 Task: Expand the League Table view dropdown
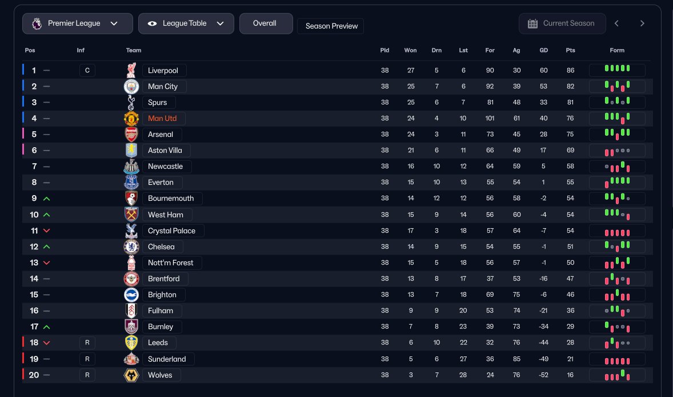(x=186, y=23)
